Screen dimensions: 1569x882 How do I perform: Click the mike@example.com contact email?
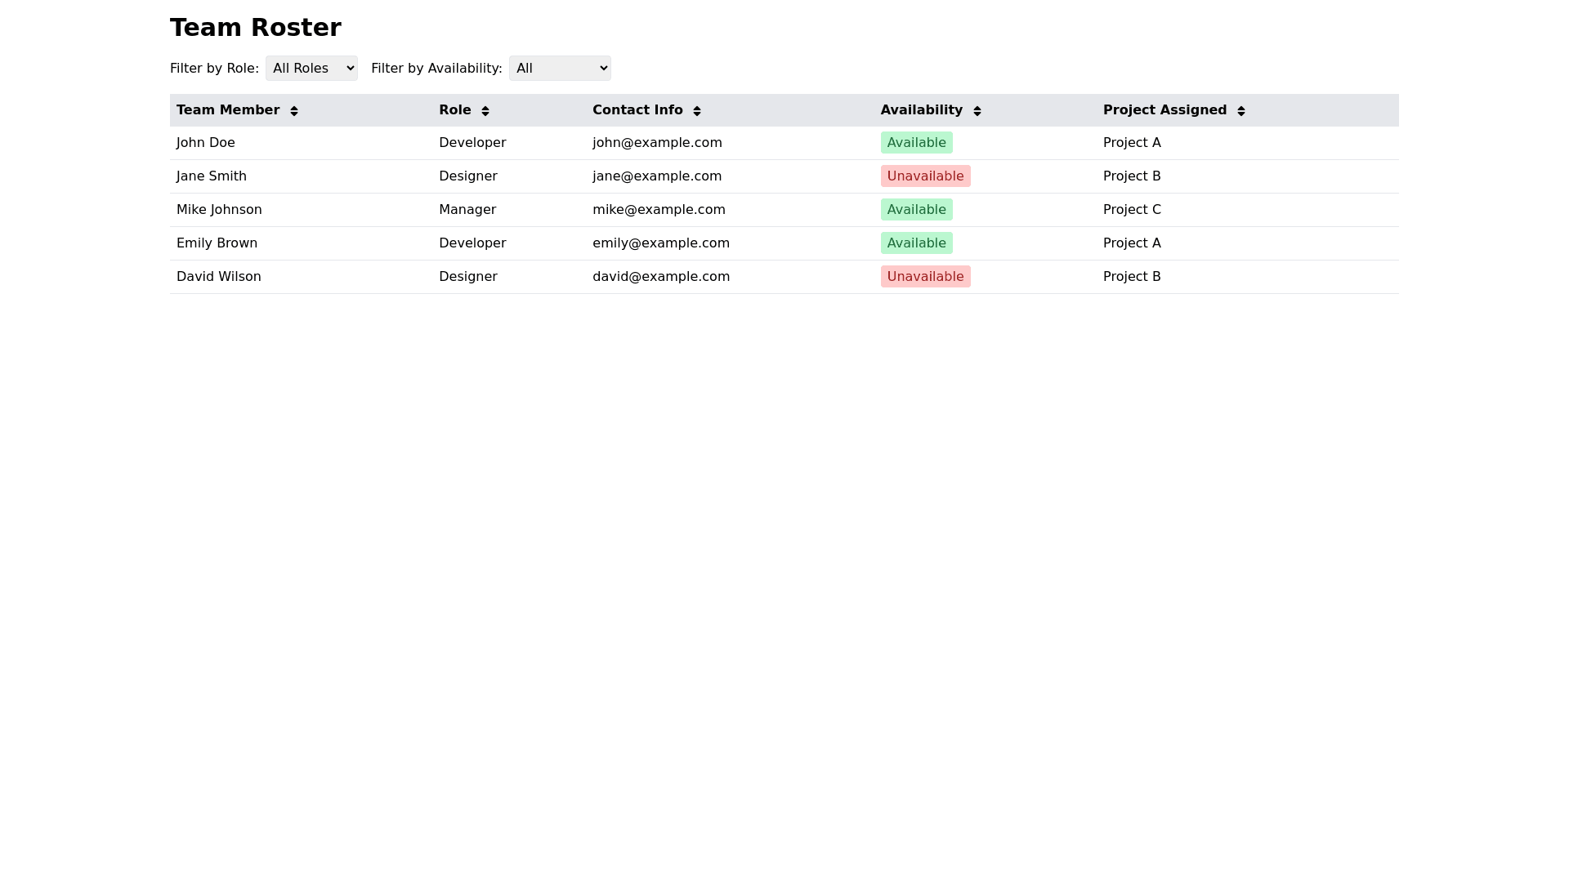coord(659,210)
